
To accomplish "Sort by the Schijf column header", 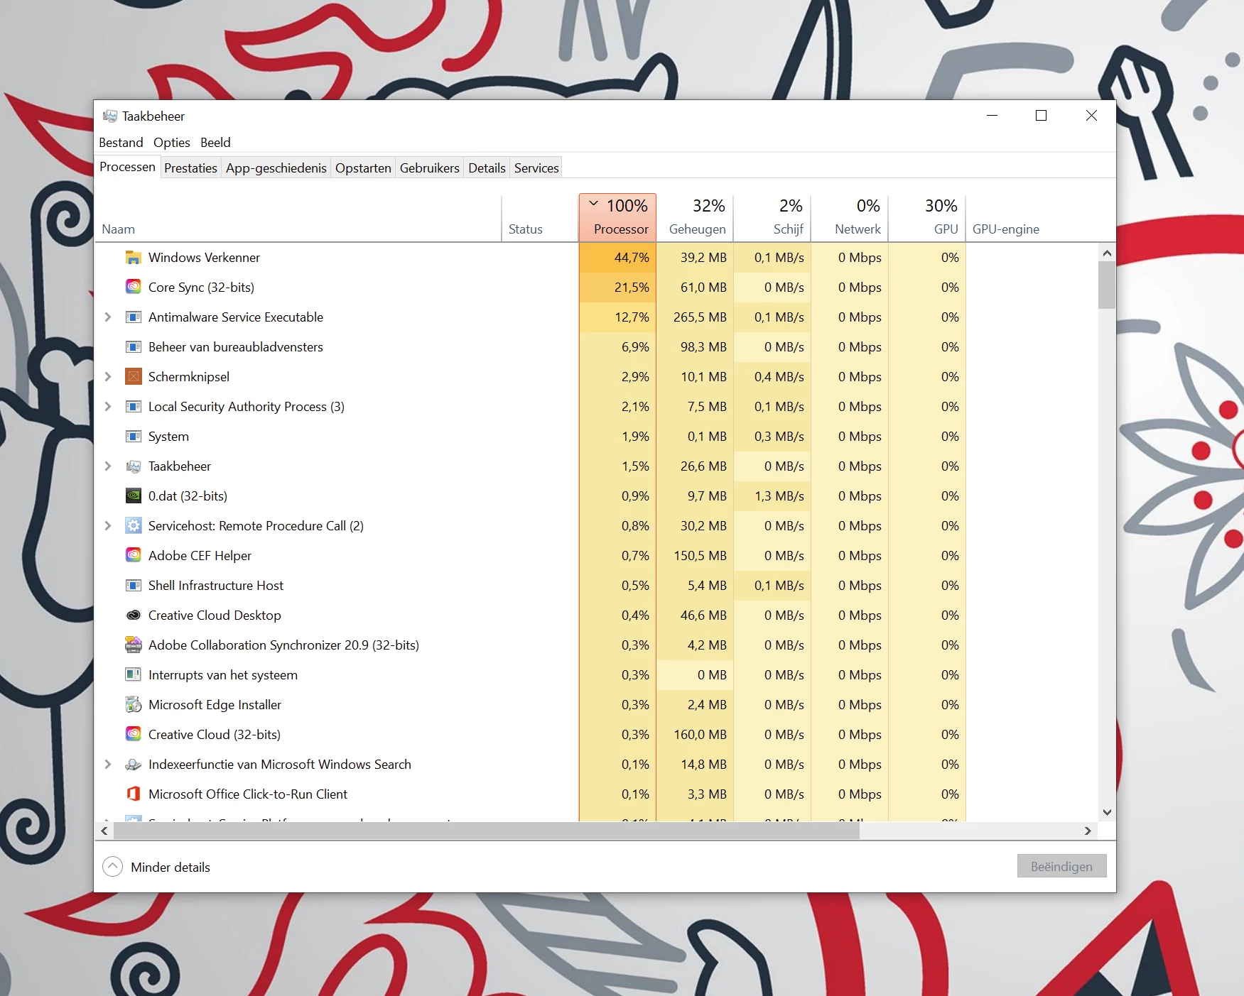I will click(772, 219).
